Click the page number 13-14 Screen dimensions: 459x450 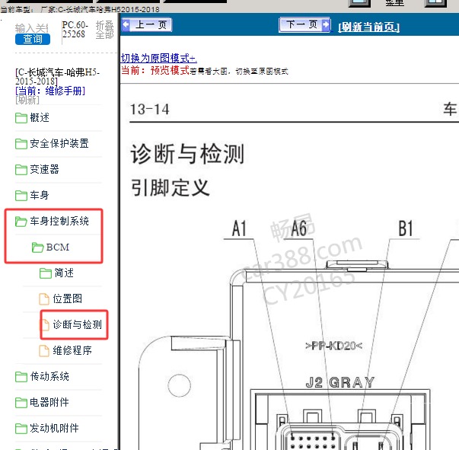click(150, 110)
